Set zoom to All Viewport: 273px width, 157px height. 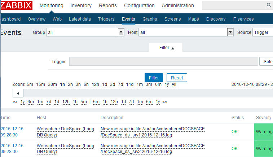[174, 84]
